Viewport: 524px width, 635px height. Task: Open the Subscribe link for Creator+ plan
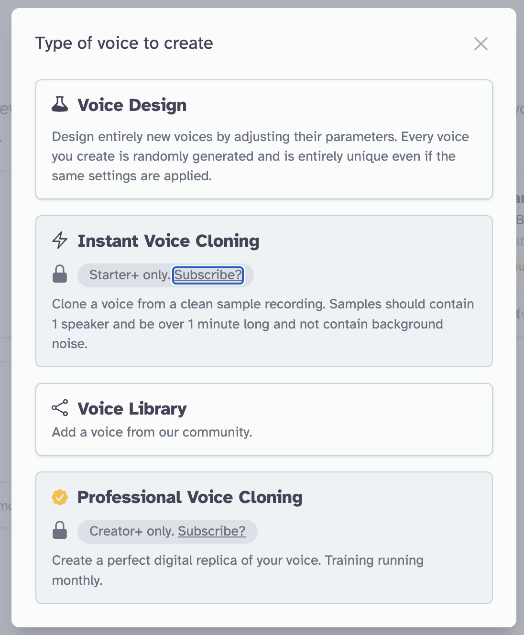coord(212,531)
